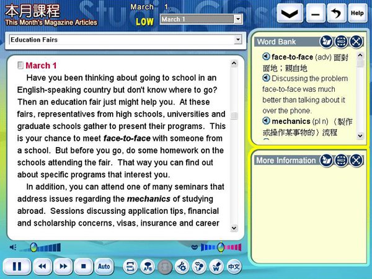Click the page icon beside March 1 heading

point(20,65)
